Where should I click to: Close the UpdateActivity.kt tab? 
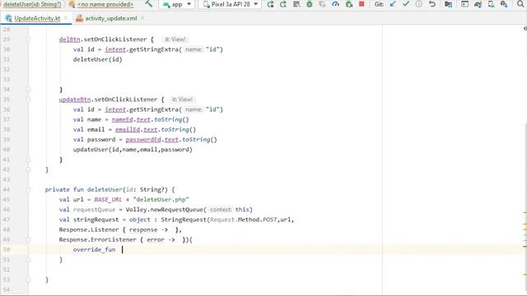[66, 18]
